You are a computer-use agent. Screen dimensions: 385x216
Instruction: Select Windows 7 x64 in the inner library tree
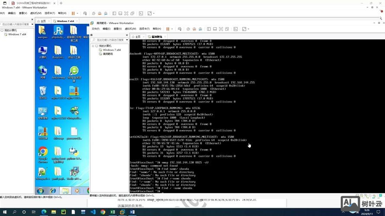pyautogui.click(x=111, y=50)
